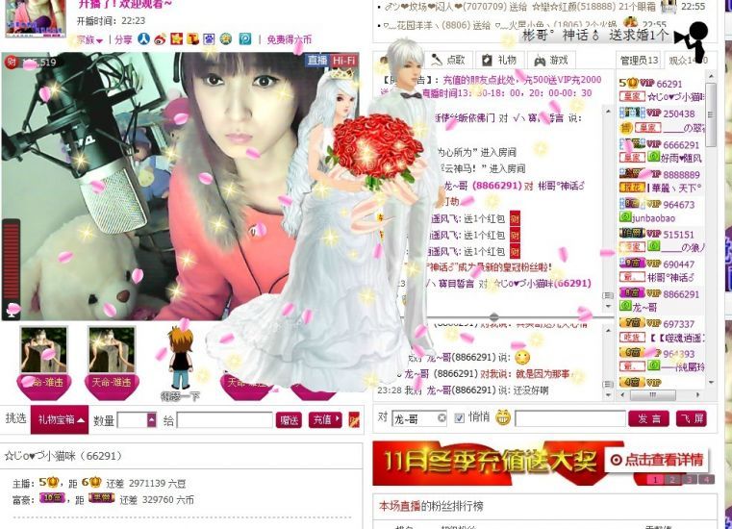Open the 家族 family dropdown

pyautogui.click(x=89, y=39)
